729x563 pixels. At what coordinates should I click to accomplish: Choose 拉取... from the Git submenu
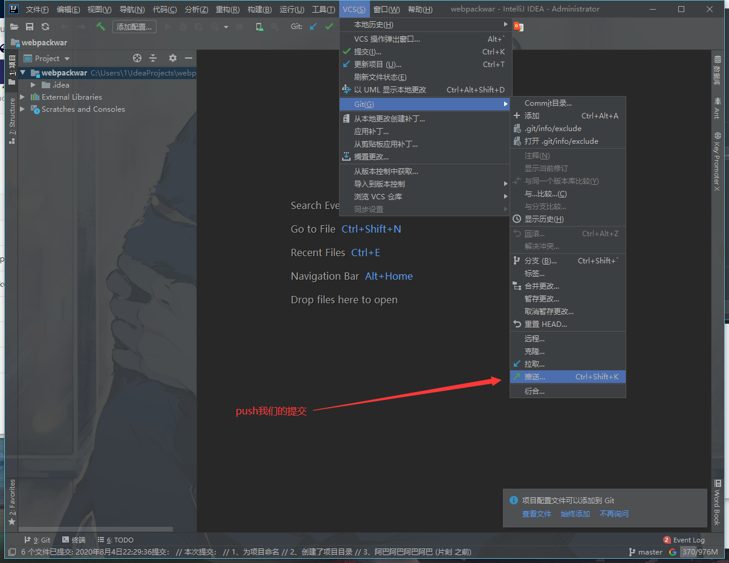click(x=534, y=364)
